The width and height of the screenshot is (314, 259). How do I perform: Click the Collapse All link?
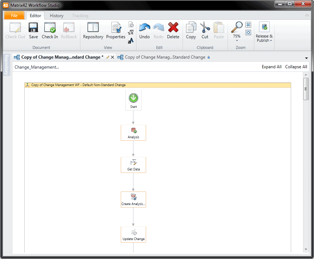point(296,67)
